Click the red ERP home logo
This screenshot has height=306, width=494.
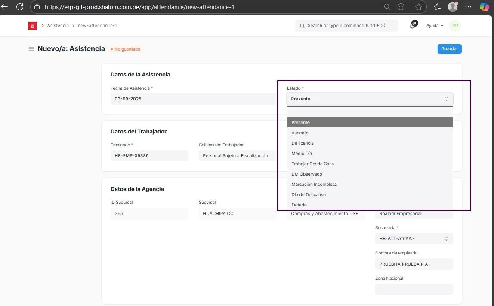pos(32,26)
